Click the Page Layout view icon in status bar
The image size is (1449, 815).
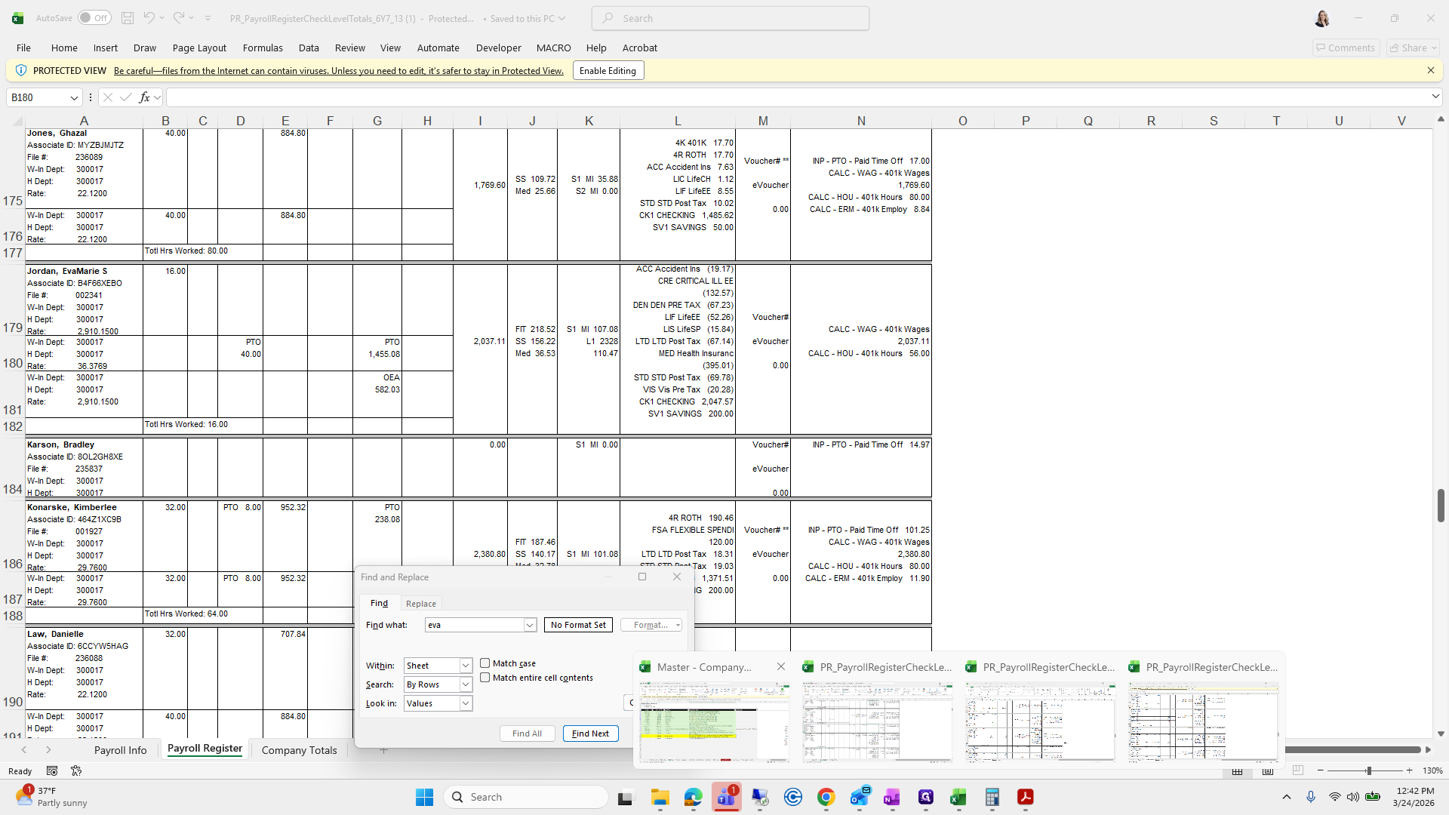(x=1268, y=770)
